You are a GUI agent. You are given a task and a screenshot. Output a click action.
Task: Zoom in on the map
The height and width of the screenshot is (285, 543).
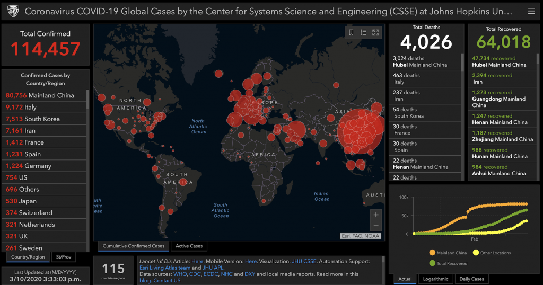tap(376, 215)
